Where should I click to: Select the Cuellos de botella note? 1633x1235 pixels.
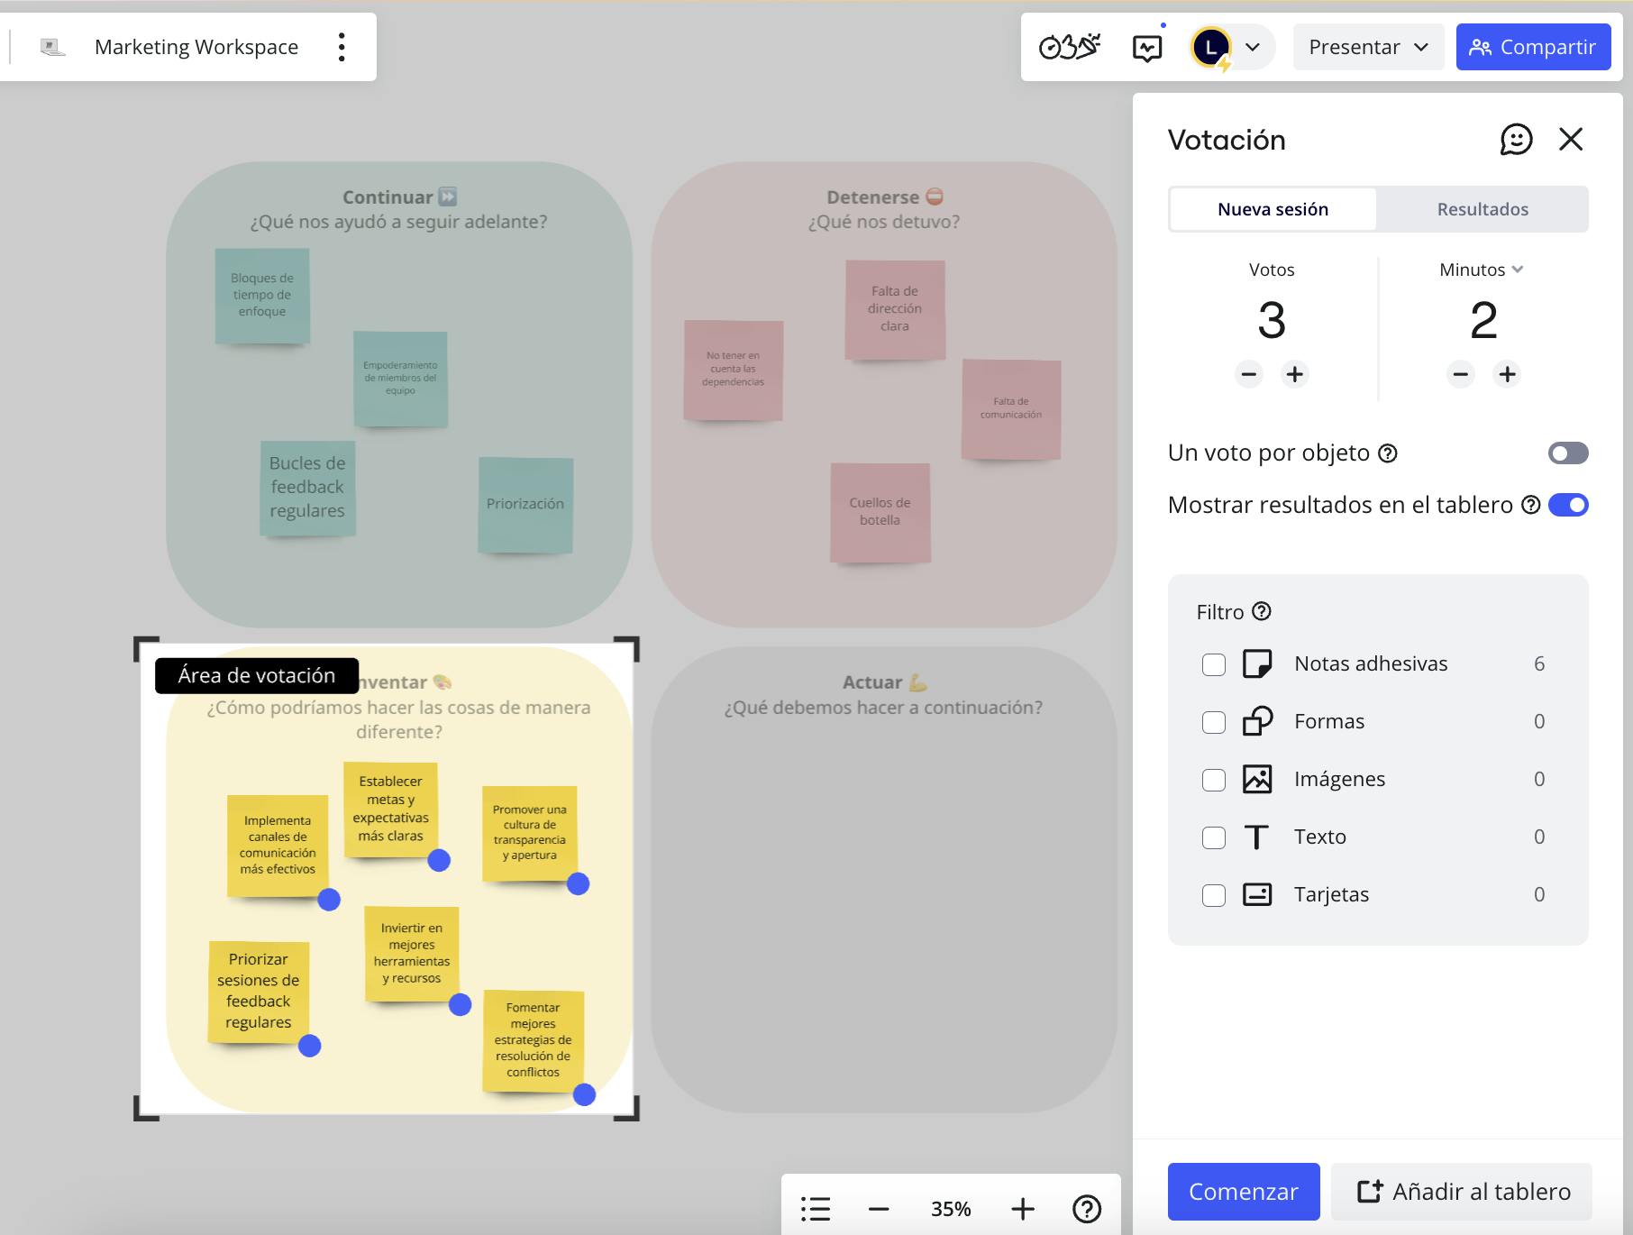(x=880, y=512)
